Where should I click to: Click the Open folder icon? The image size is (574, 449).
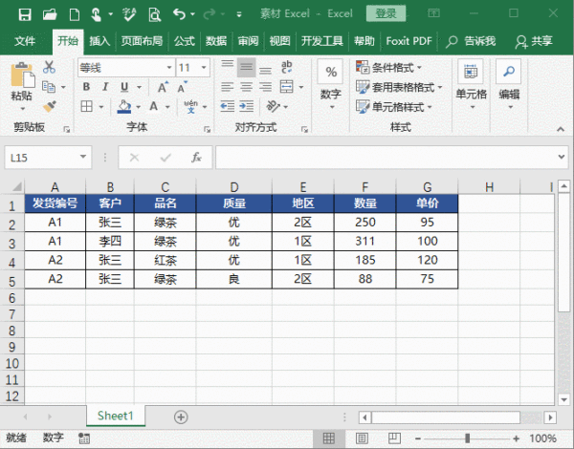click(x=50, y=14)
